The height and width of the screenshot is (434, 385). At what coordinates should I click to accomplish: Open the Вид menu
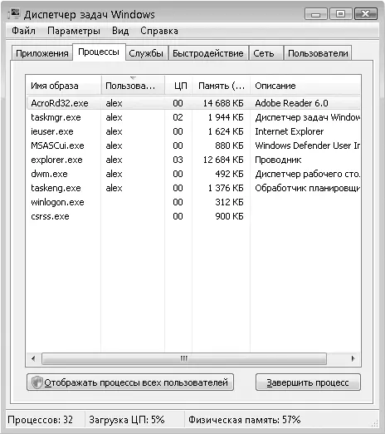[120, 31]
